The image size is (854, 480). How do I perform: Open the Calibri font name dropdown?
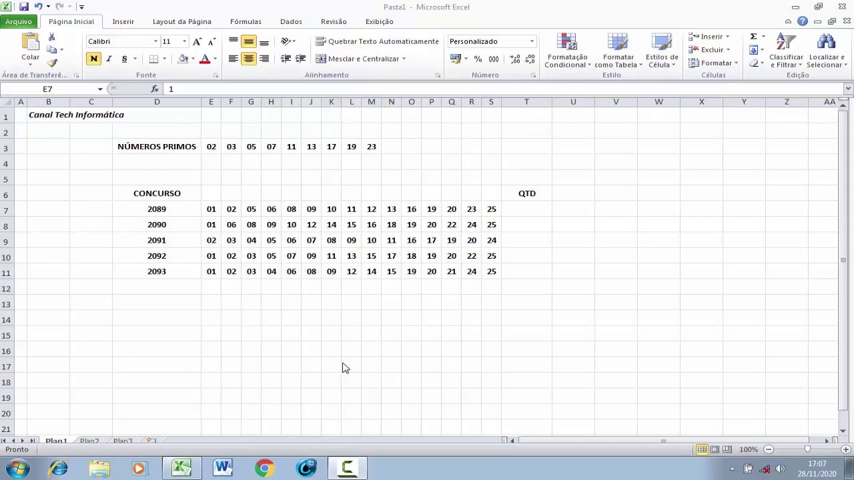click(x=155, y=41)
